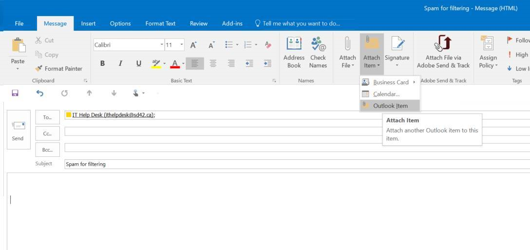Click the red font color swatch
The image size is (530, 250).
pos(175,64)
